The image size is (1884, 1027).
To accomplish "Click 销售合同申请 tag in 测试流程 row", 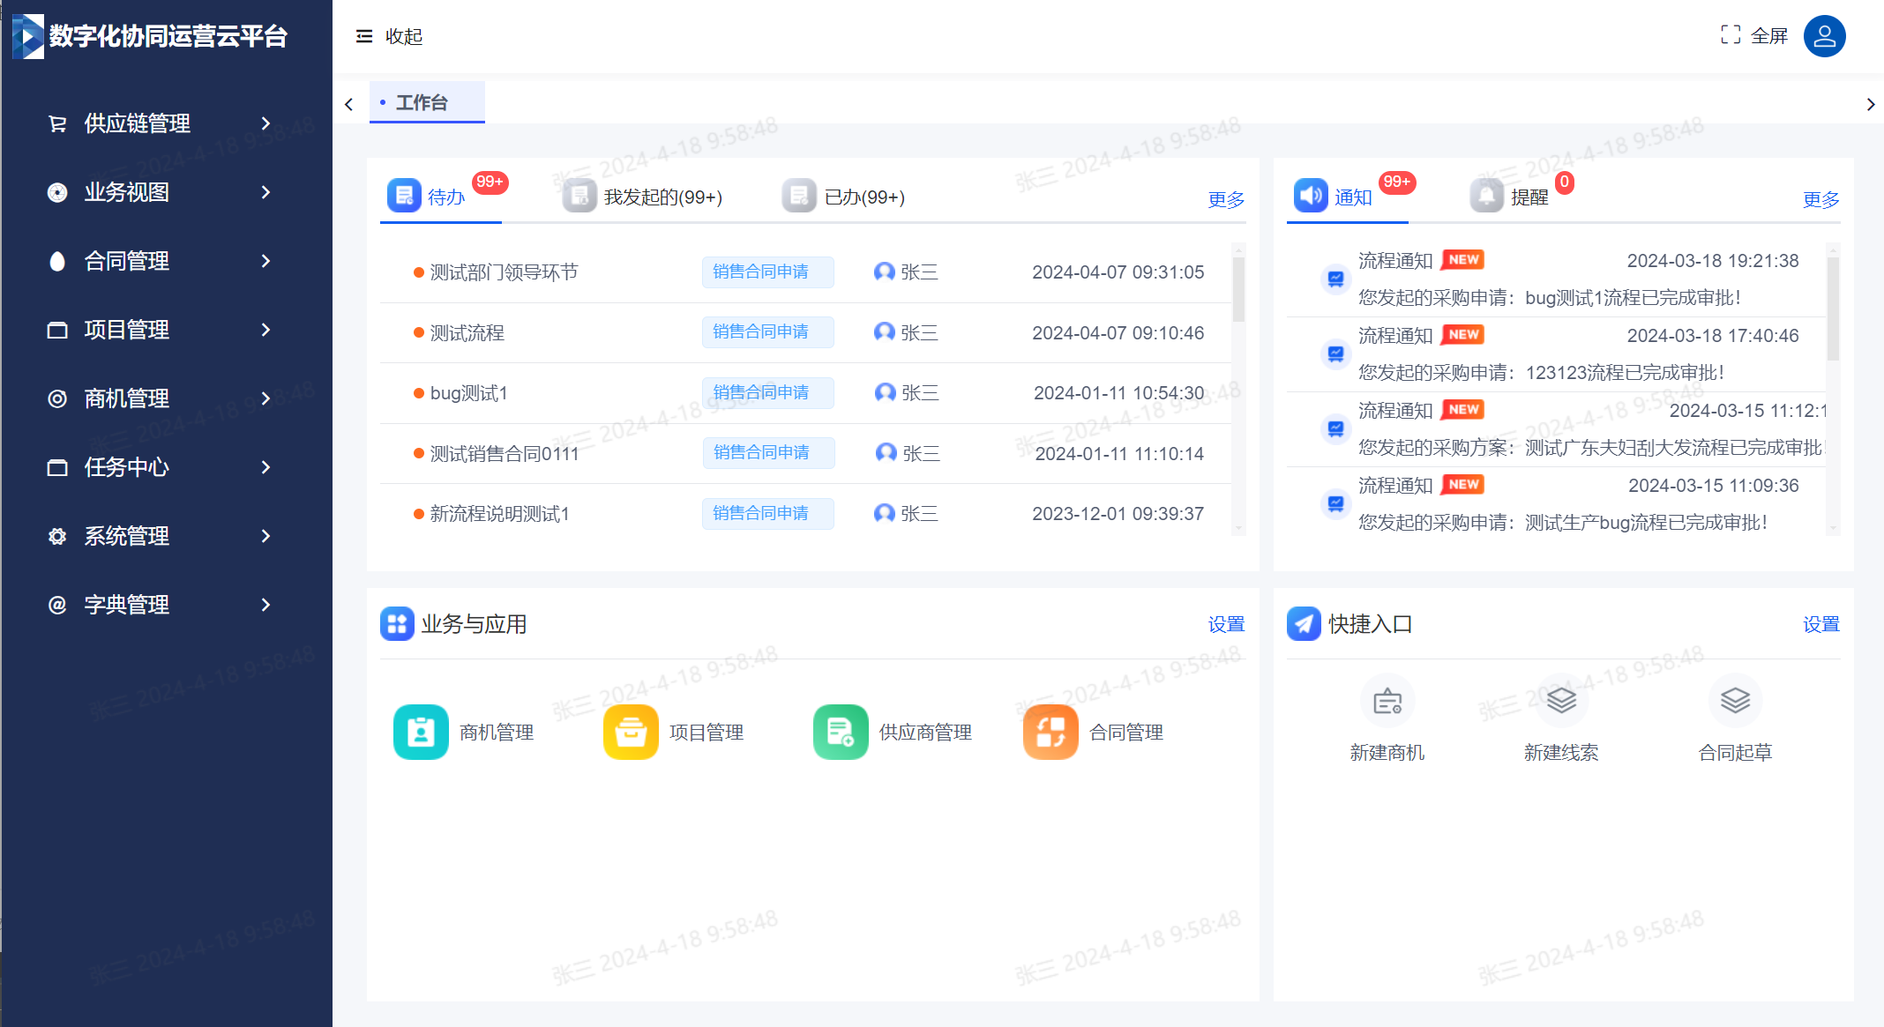I will coord(768,332).
